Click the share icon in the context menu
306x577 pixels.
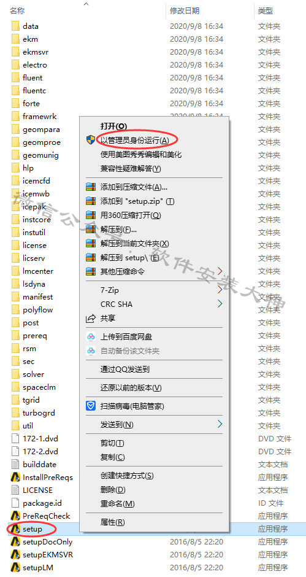click(91, 319)
